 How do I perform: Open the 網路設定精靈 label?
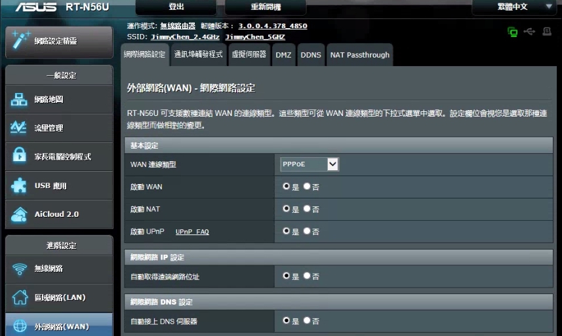point(56,41)
